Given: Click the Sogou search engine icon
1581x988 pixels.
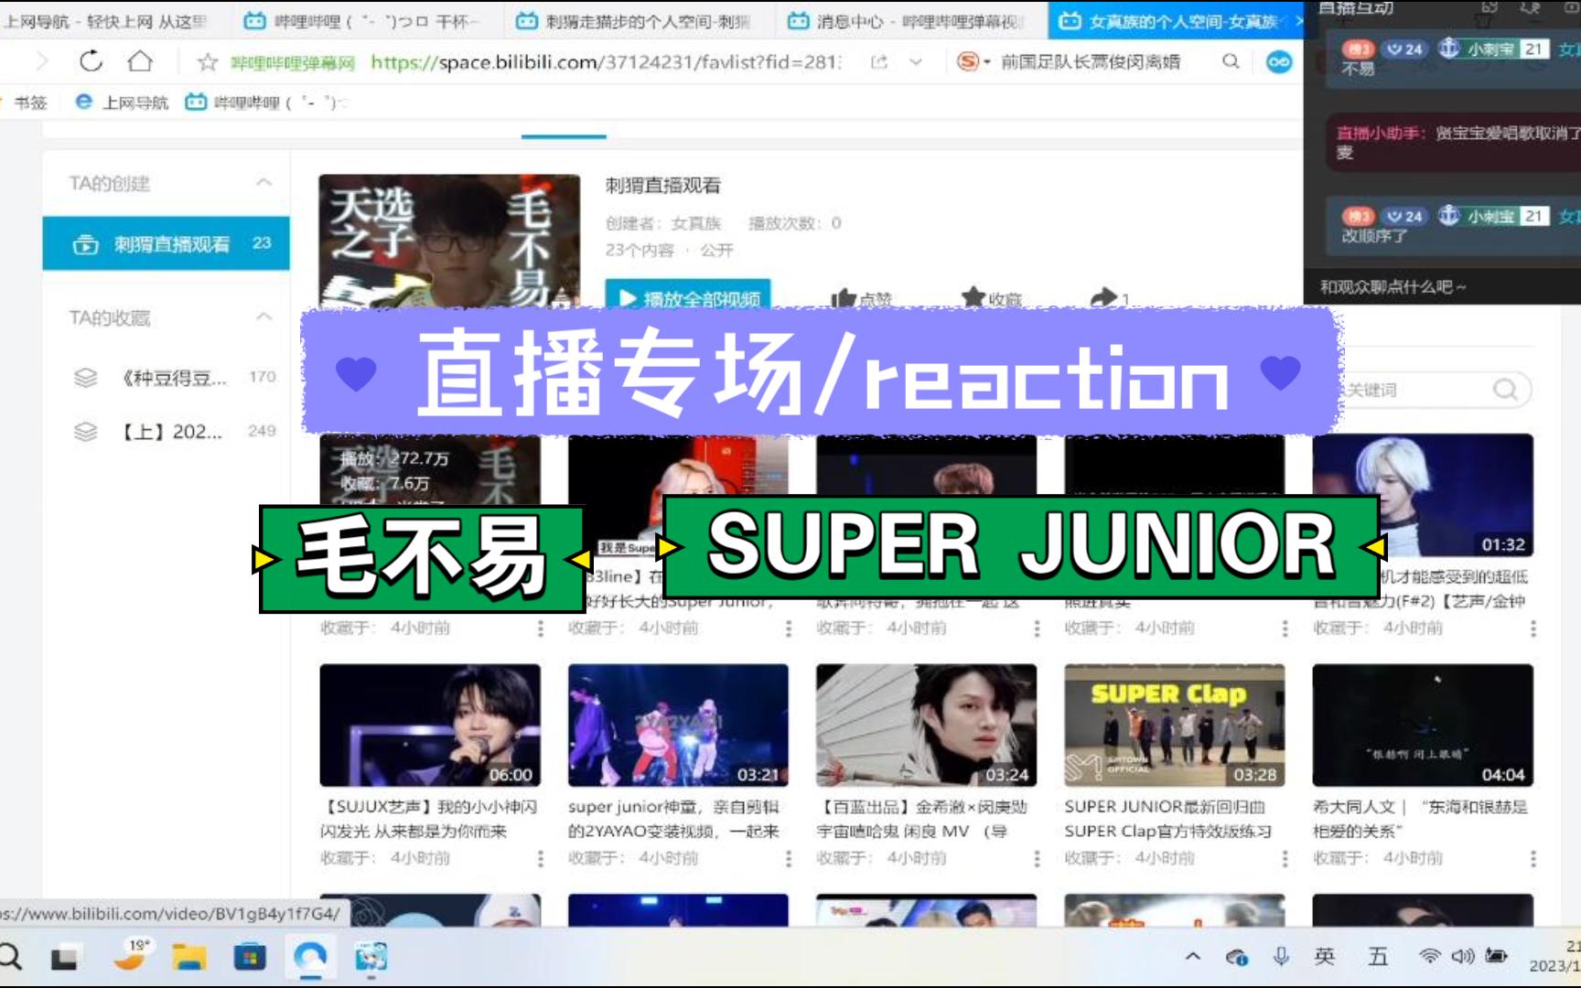Looking at the screenshot, I should [x=968, y=61].
